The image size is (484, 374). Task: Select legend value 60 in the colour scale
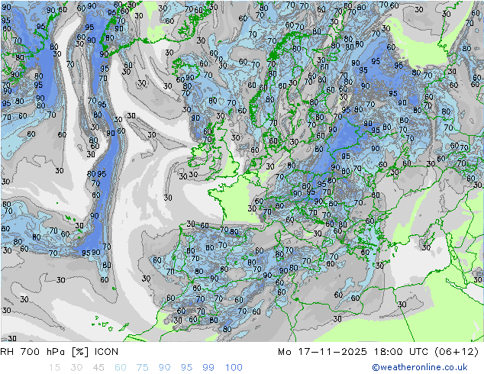pyautogui.click(x=121, y=368)
